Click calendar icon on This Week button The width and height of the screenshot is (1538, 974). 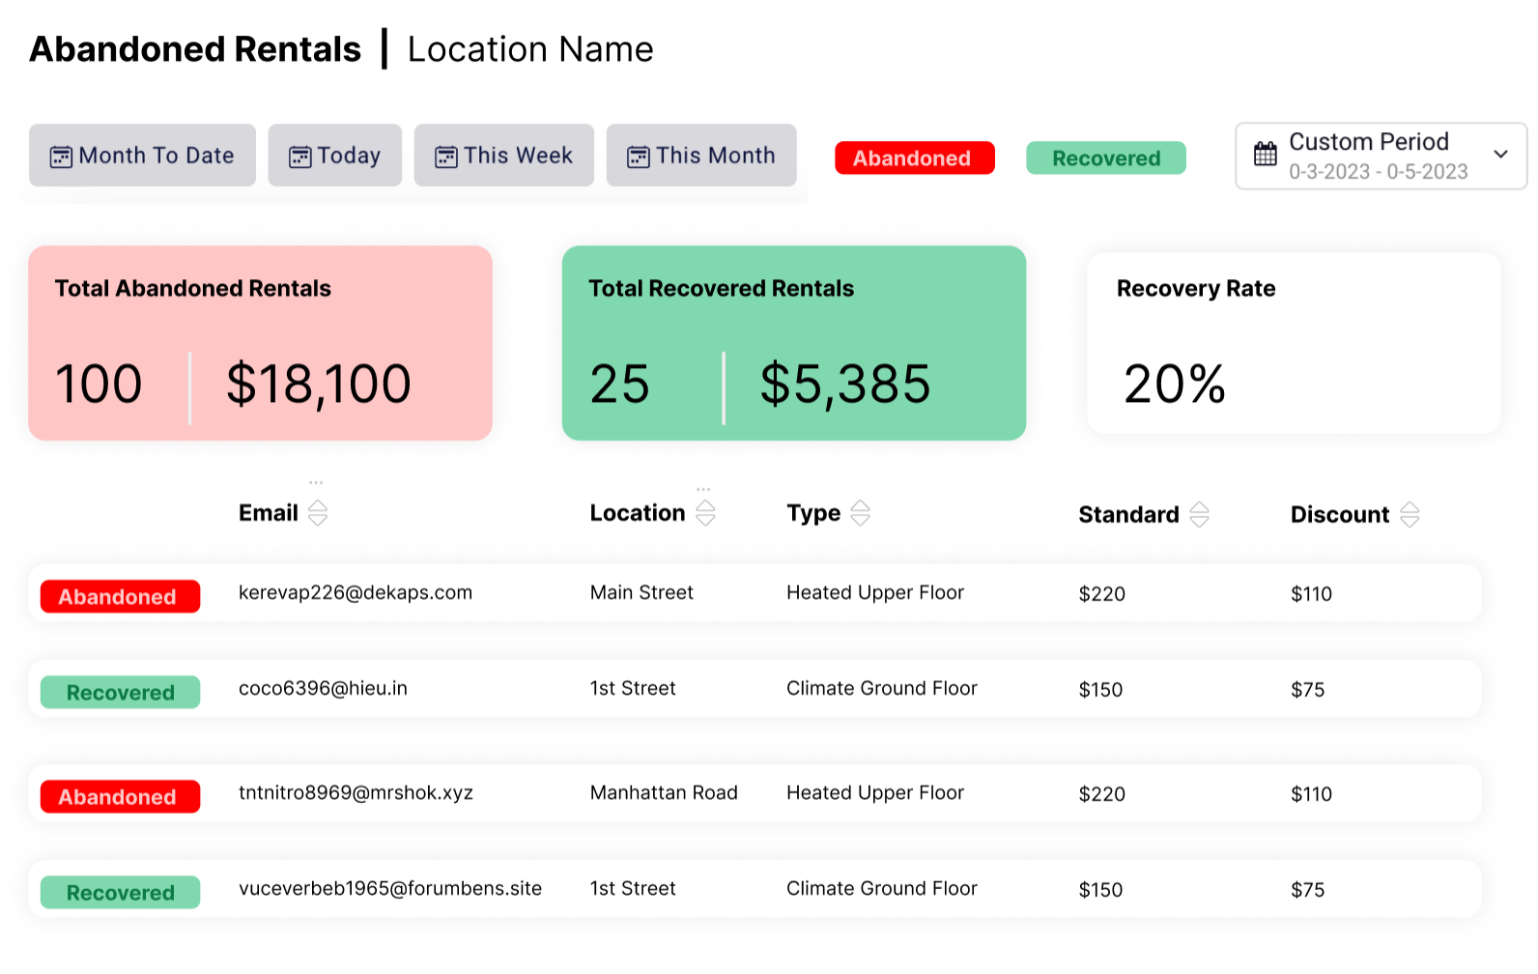(446, 157)
